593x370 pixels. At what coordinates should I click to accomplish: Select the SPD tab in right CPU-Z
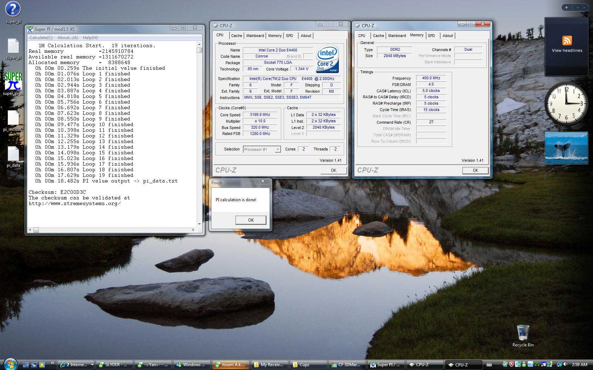[x=431, y=36]
